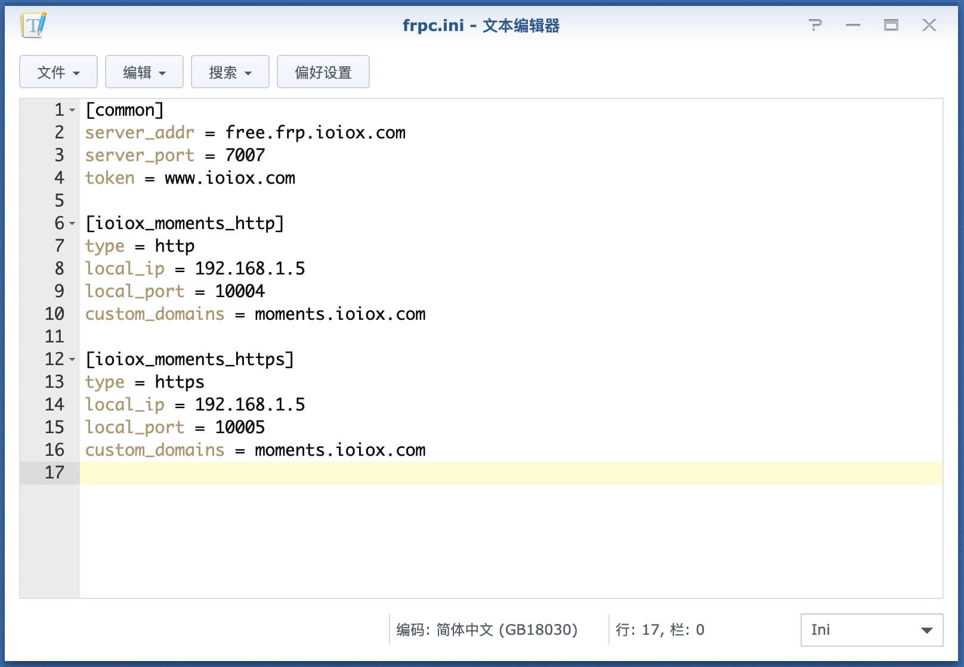Maximize the text editor window
The image size is (964, 667).
tap(891, 25)
